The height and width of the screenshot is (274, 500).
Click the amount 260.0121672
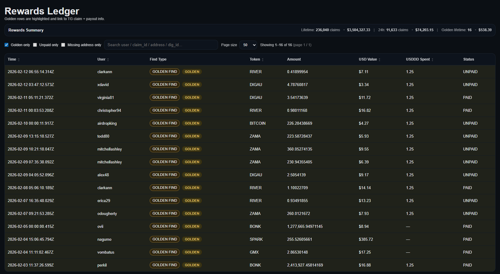tap(298, 214)
